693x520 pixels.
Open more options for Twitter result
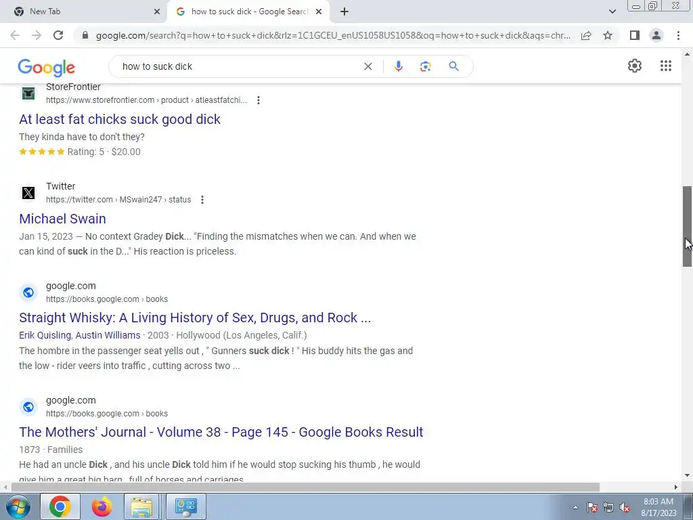(202, 200)
